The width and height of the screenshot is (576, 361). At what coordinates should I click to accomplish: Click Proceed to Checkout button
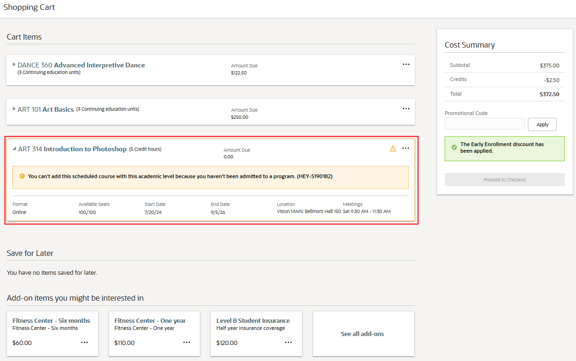504,180
